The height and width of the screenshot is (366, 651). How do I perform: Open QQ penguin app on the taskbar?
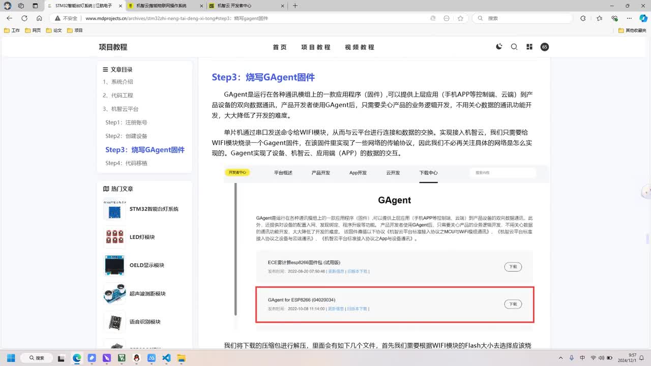137,358
